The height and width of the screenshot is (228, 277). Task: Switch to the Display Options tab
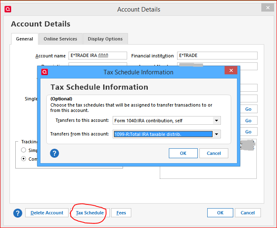pos(105,39)
